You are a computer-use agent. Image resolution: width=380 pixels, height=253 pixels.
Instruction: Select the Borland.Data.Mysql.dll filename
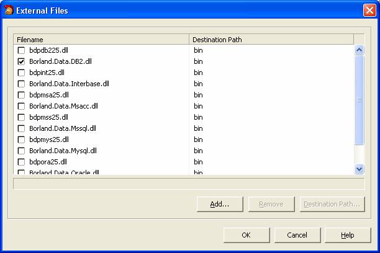(63, 151)
